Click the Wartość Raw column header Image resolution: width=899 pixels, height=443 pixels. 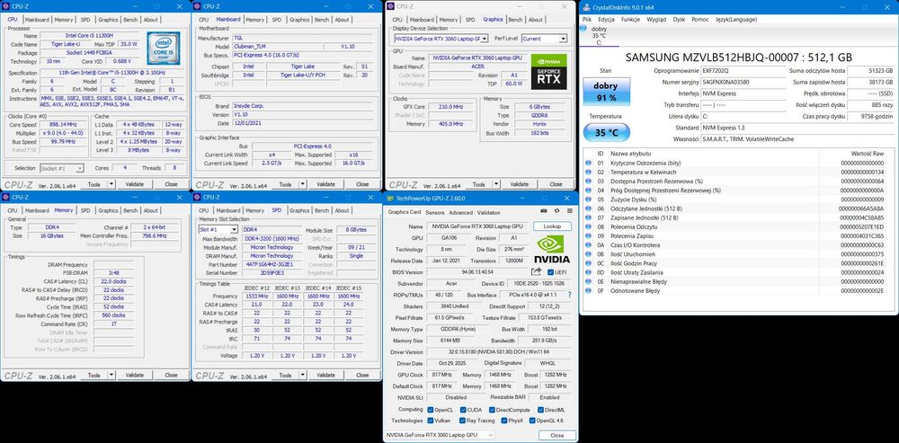coord(868,154)
